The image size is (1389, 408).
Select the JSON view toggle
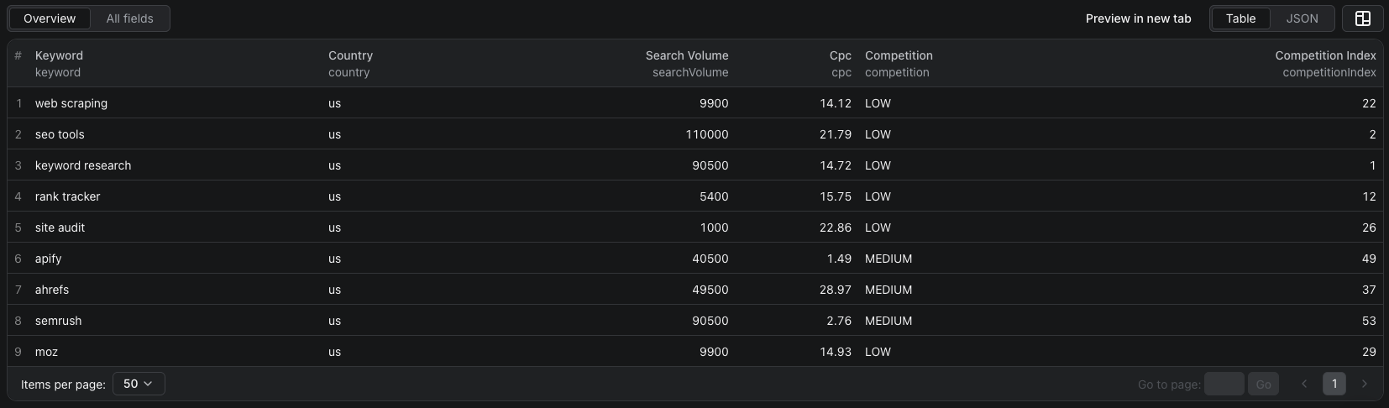[1302, 18]
